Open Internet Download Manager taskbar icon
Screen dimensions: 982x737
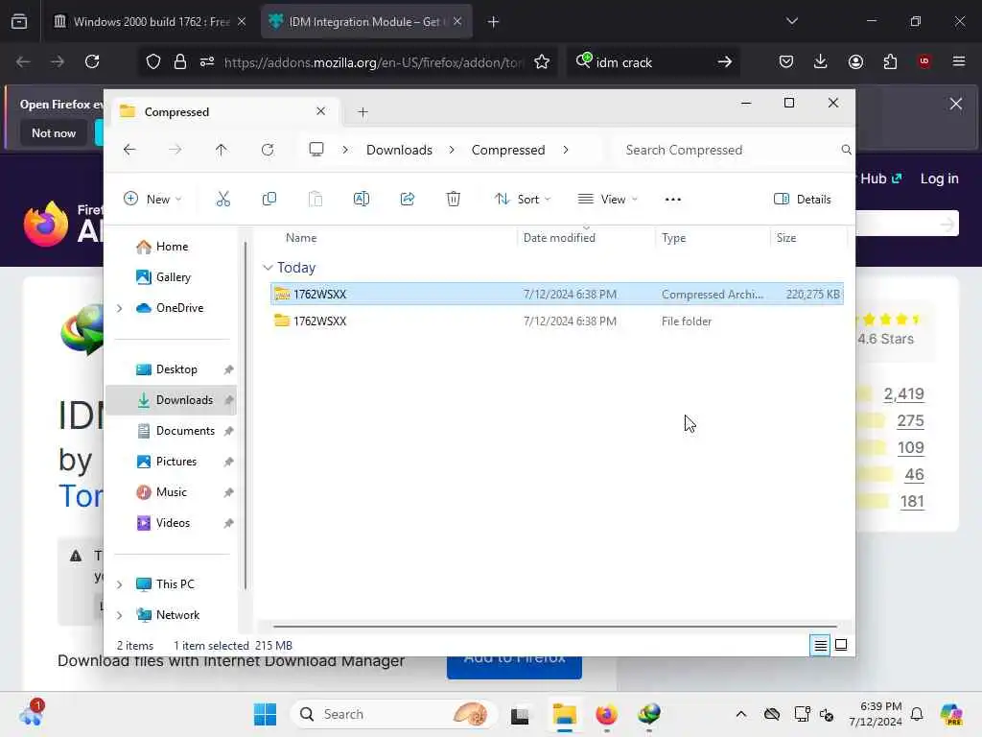coord(649,714)
